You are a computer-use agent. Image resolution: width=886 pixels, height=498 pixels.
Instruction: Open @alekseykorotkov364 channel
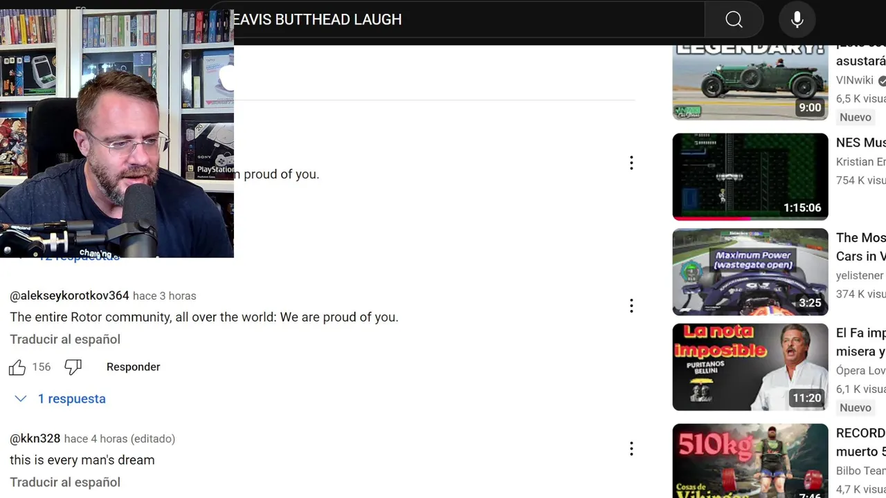pos(69,296)
